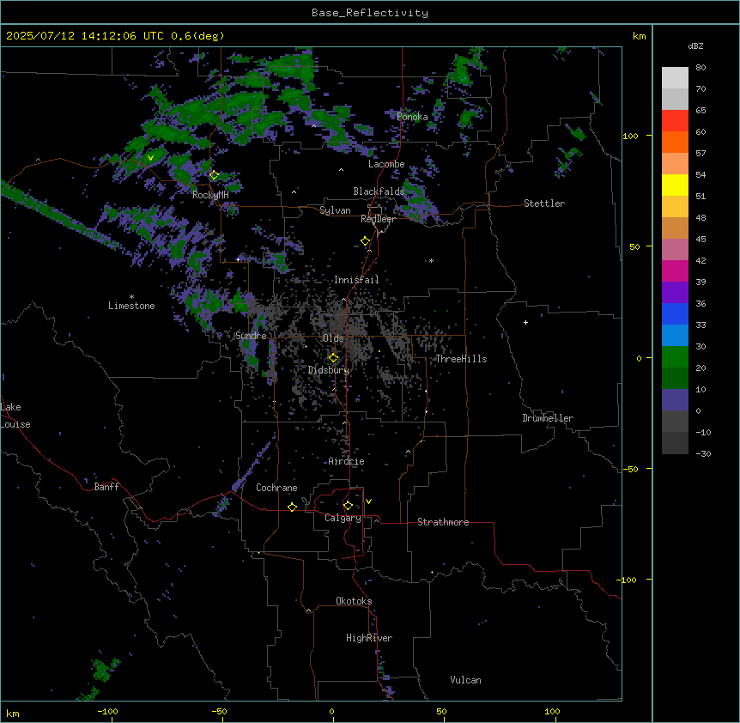This screenshot has width=740, height=723.
Task: Select the ThreeHills label
Action: click(x=461, y=359)
